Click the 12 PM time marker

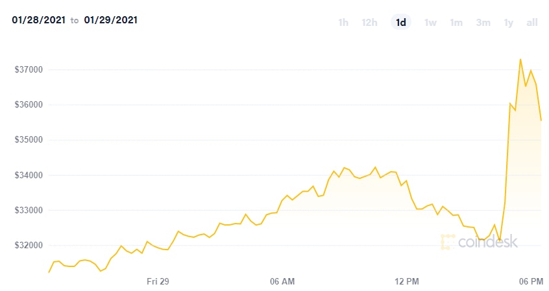(407, 281)
